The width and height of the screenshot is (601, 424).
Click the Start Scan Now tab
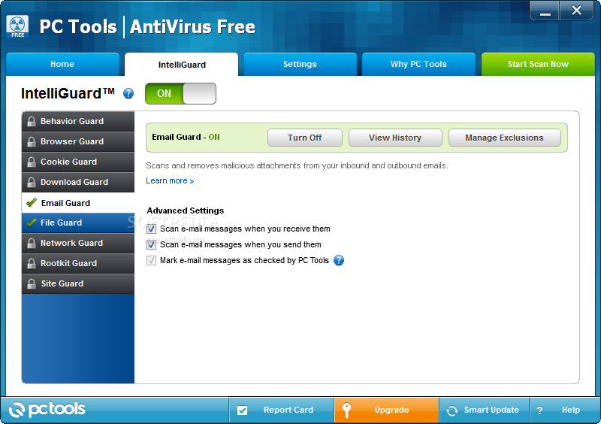[x=538, y=64]
